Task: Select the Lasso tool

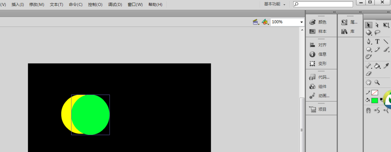Action: coord(377,32)
